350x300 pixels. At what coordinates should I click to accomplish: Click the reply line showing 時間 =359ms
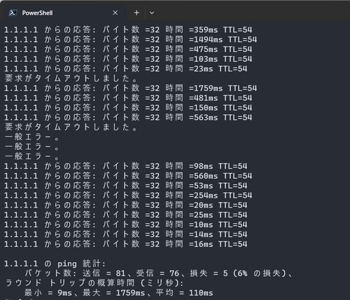(128, 29)
